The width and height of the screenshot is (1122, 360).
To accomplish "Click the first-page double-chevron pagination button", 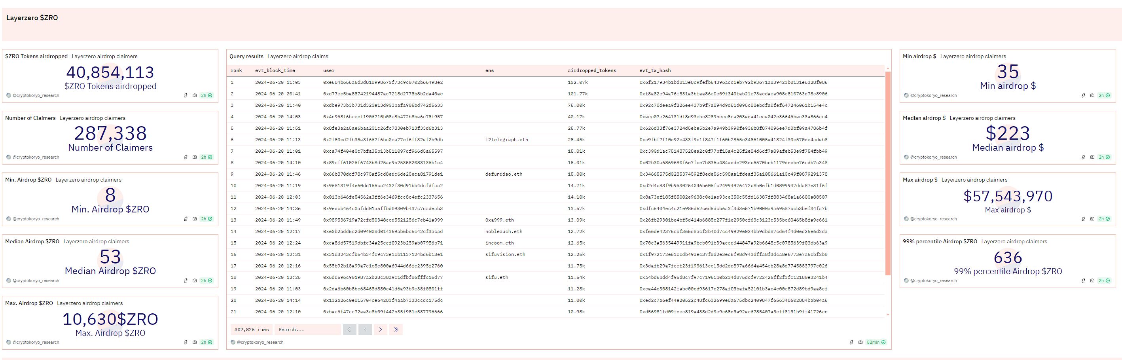I will click(x=349, y=330).
